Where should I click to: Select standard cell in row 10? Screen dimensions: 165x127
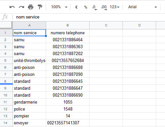[x=29, y=95]
